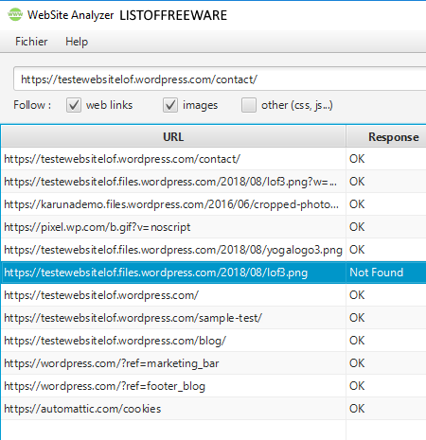Screen dimensions: 426x440
Task: Select the highlighted 2018/08/lof3.png row
Action: 214,273
